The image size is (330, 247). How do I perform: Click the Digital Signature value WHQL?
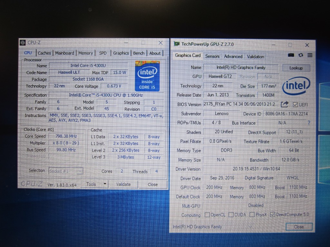click(293, 178)
